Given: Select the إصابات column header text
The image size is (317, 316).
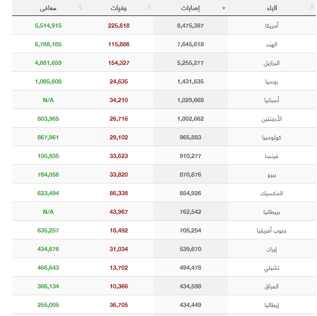Looking at the screenshot, I should point(190,9).
